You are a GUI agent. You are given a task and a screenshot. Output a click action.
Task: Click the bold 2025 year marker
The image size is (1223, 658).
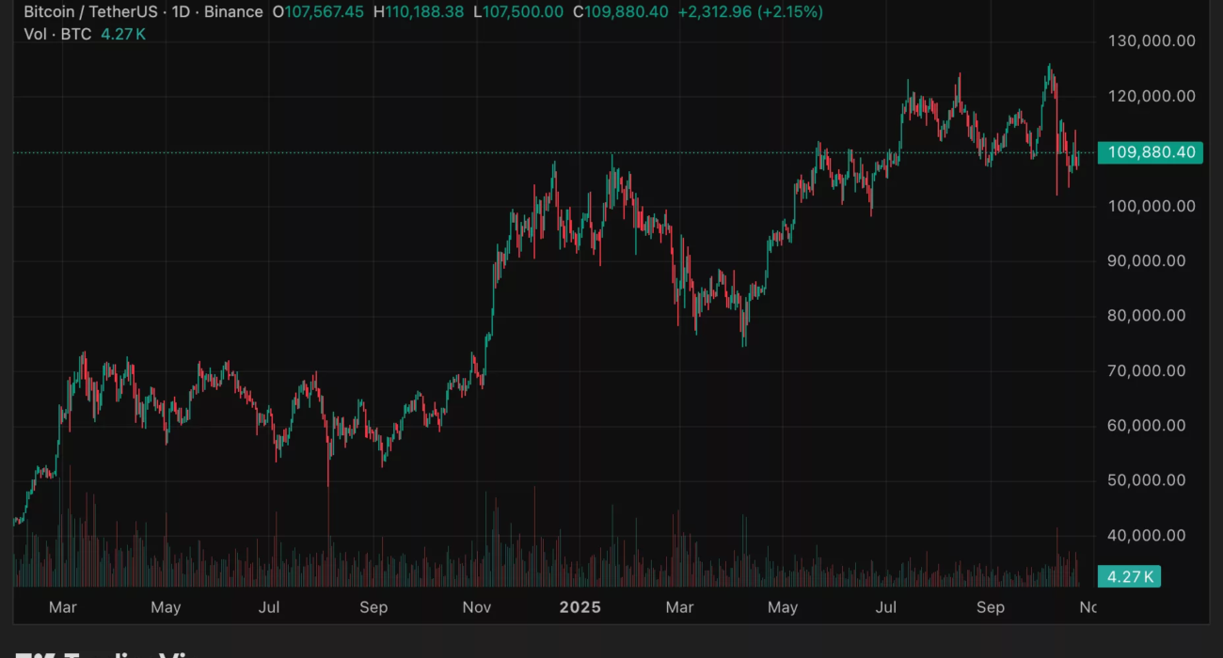pos(580,607)
